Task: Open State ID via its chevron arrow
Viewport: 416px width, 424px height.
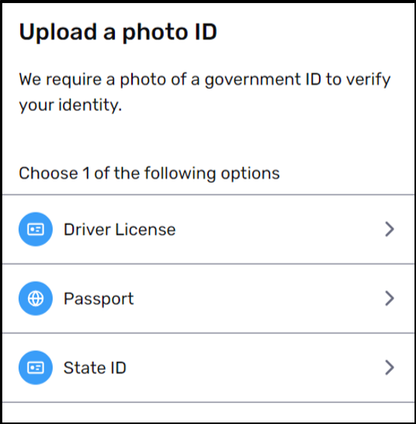Action: (x=390, y=368)
